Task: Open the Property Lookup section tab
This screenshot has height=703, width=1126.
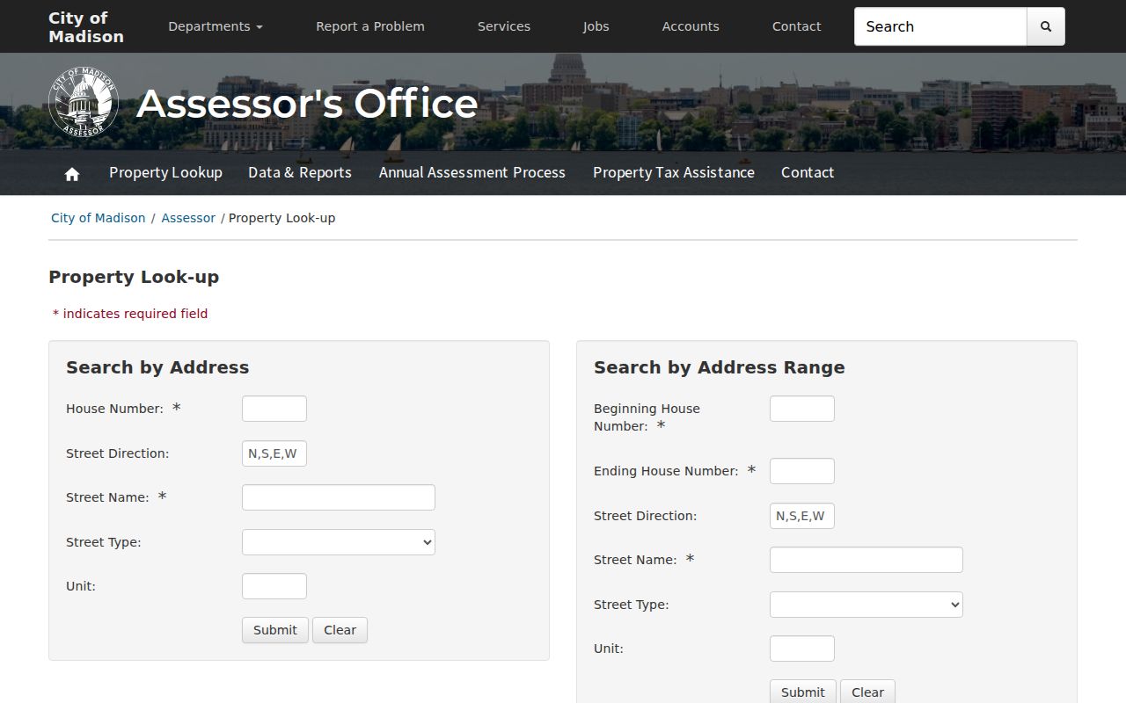Action: (x=165, y=172)
